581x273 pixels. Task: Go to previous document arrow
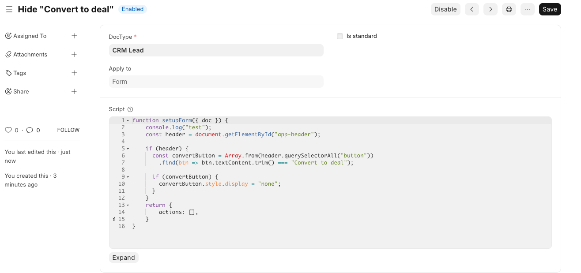click(472, 9)
